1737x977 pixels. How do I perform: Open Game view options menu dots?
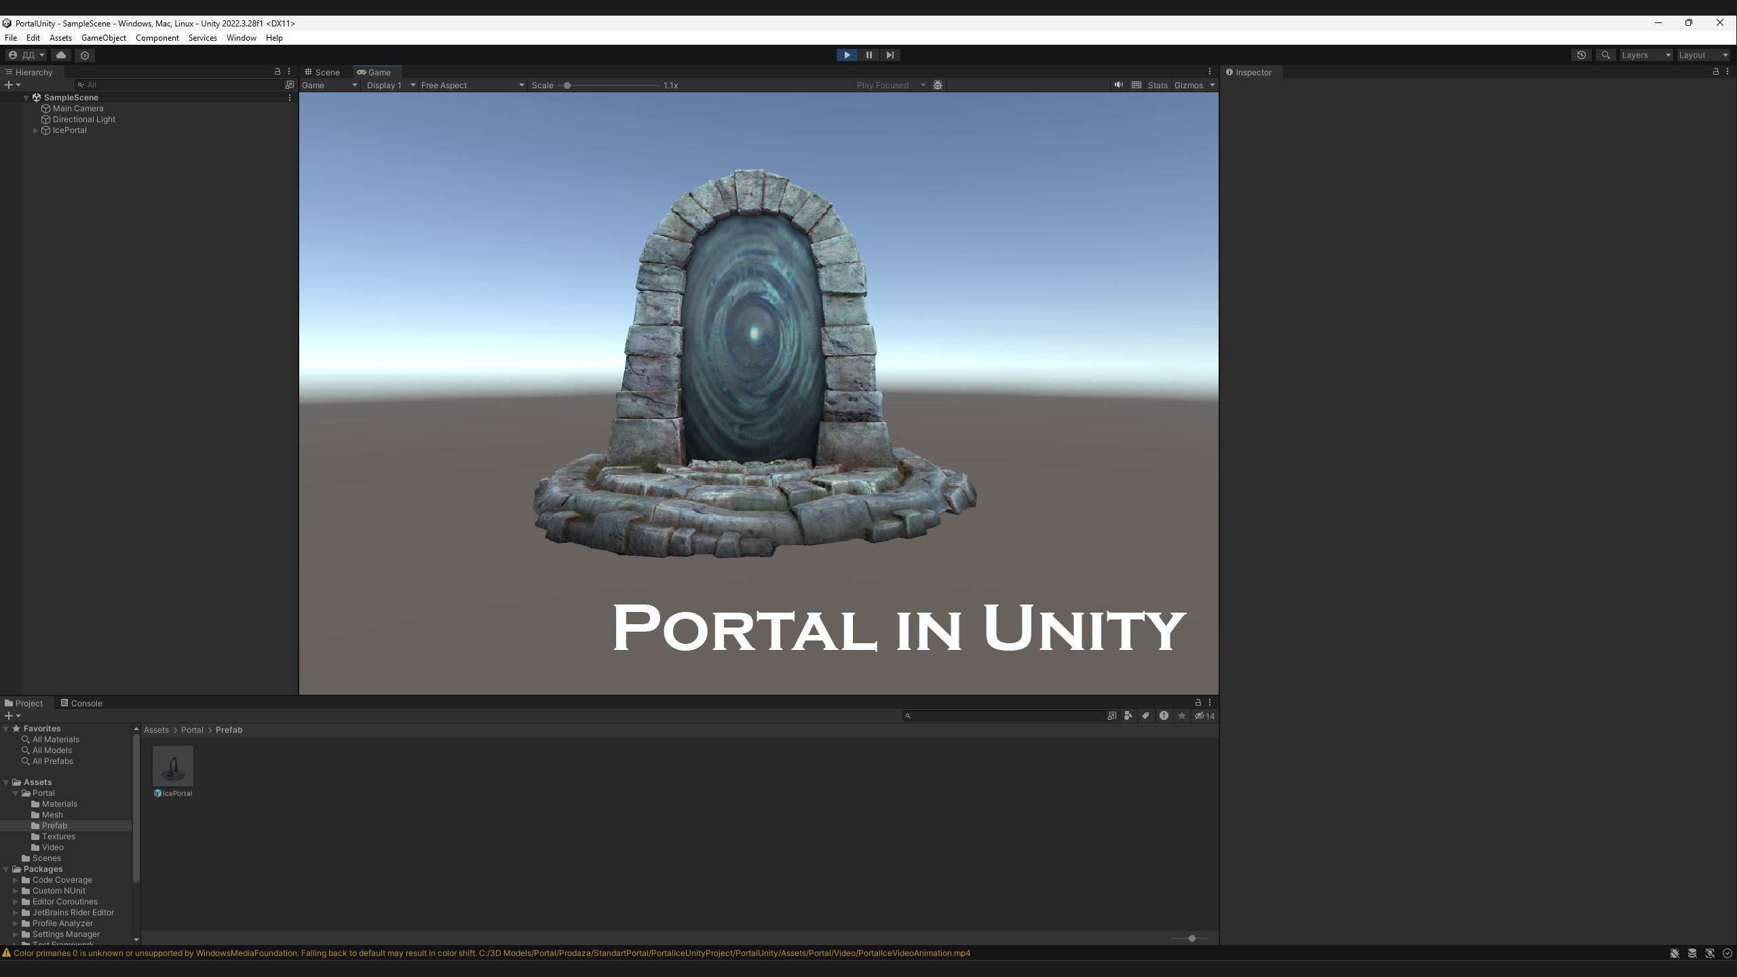point(1209,71)
